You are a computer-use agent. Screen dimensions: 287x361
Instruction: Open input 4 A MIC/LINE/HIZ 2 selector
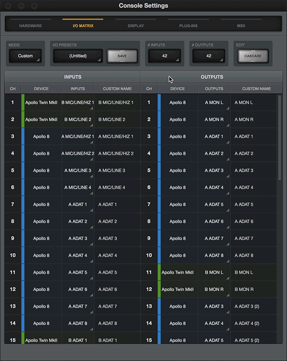[77, 153]
